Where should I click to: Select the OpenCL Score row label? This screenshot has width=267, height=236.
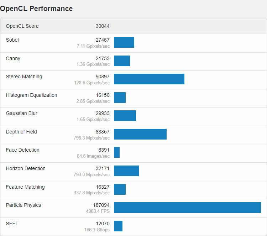22,26
